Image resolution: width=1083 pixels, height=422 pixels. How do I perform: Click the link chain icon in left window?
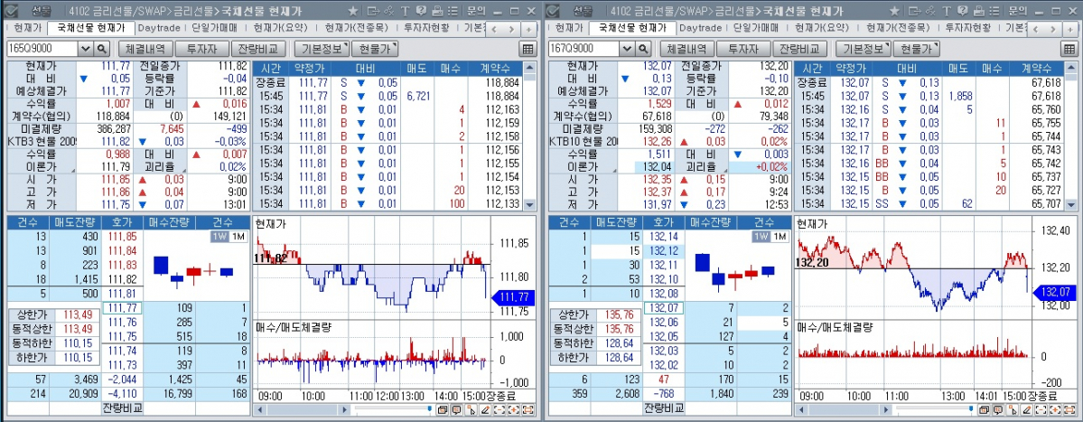point(389,11)
